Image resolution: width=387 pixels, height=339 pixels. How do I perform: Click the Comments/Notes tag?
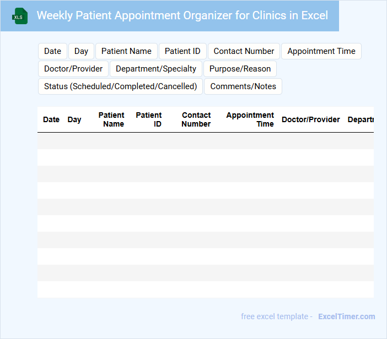pos(243,86)
